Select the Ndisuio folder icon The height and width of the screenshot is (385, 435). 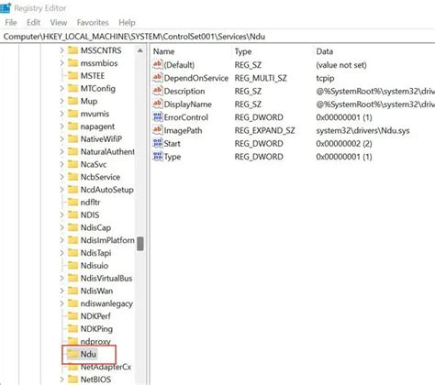[72, 265]
